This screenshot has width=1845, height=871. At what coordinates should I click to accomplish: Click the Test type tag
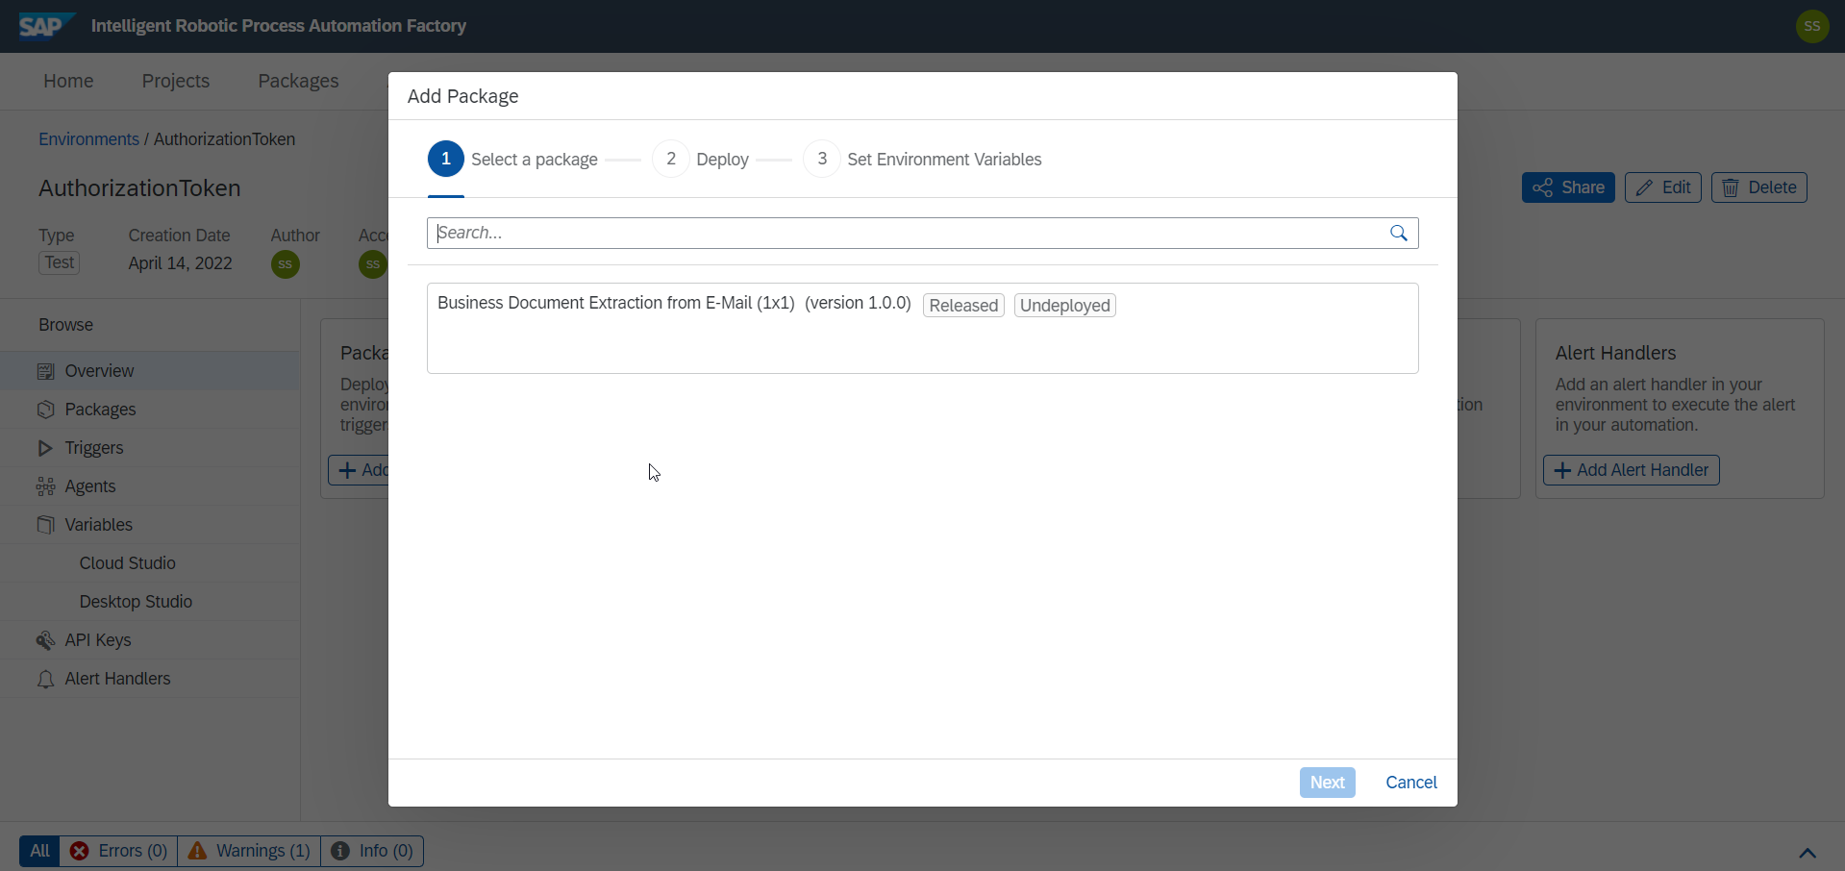pyautogui.click(x=59, y=262)
